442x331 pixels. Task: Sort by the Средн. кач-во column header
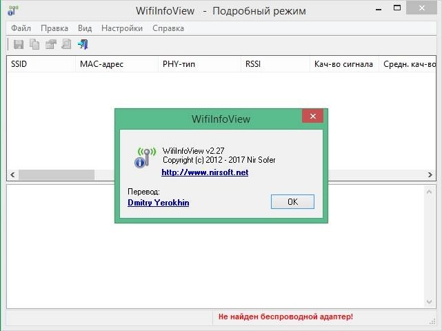(408, 64)
